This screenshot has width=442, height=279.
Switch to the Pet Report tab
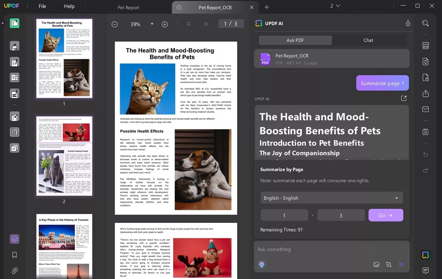pyautogui.click(x=128, y=7)
